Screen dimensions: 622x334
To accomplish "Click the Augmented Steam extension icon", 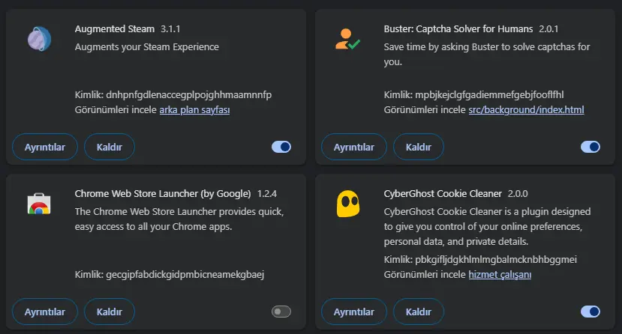I will click(x=39, y=39).
